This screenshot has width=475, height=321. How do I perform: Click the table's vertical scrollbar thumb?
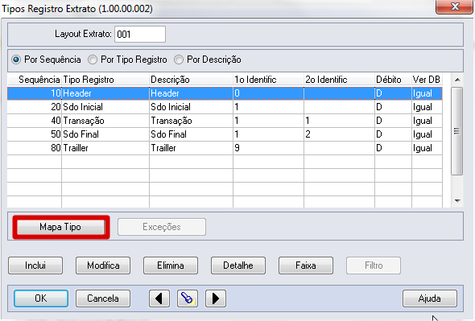[456, 131]
